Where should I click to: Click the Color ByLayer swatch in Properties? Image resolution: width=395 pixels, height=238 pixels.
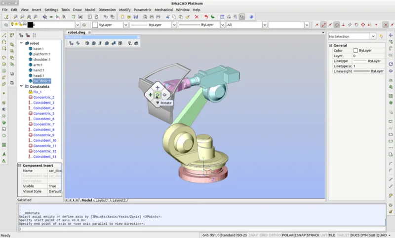(355, 51)
